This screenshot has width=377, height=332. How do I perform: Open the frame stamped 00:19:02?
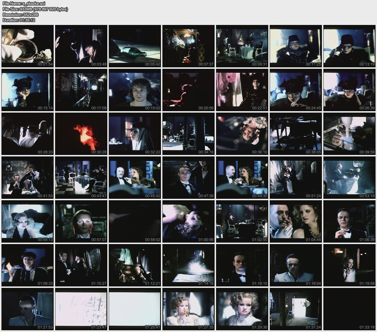[135, 90]
